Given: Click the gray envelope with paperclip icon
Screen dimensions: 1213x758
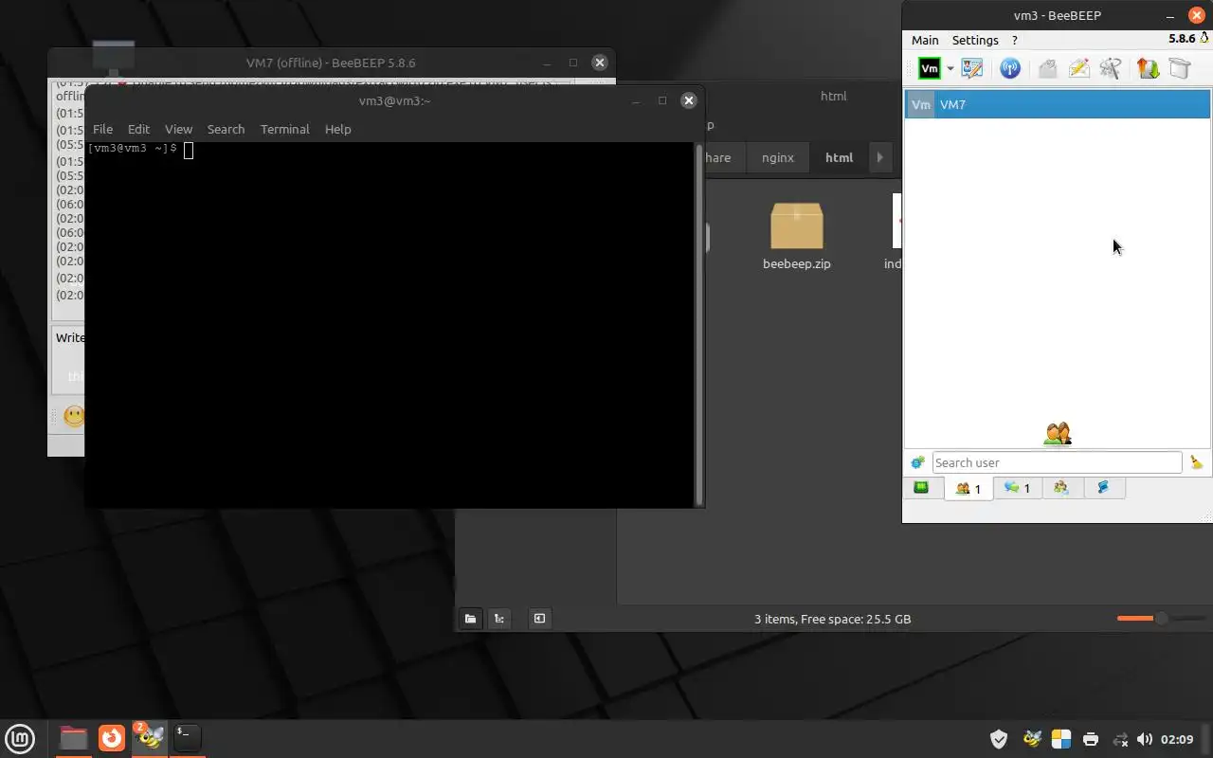Looking at the screenshot, I should [x=1047, y=68].
